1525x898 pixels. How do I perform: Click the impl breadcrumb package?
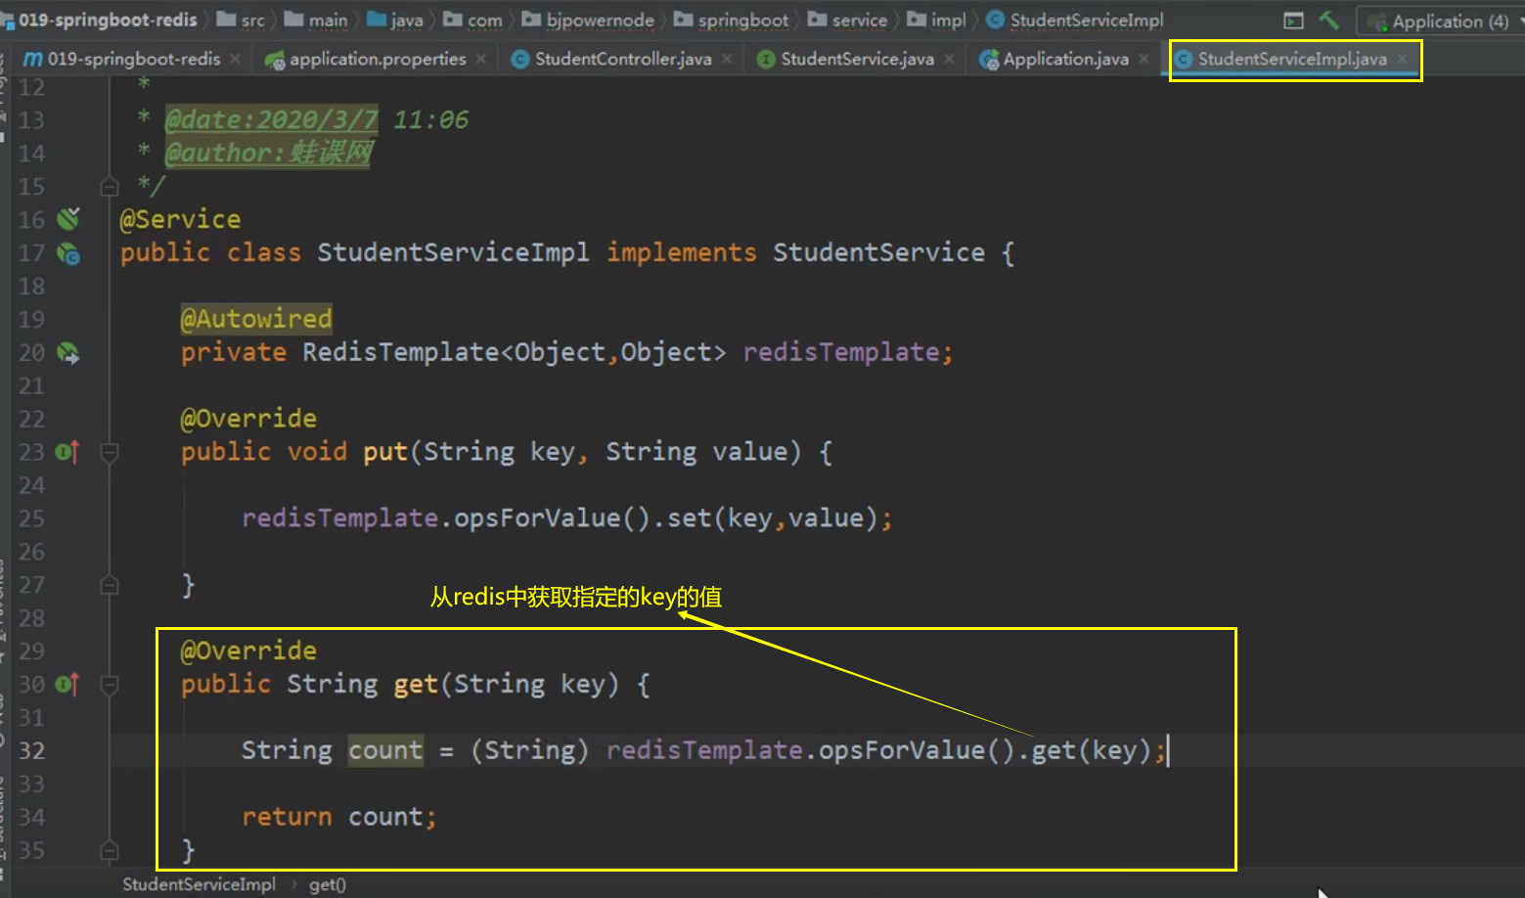pyautogui.click(x=936, y=20)
